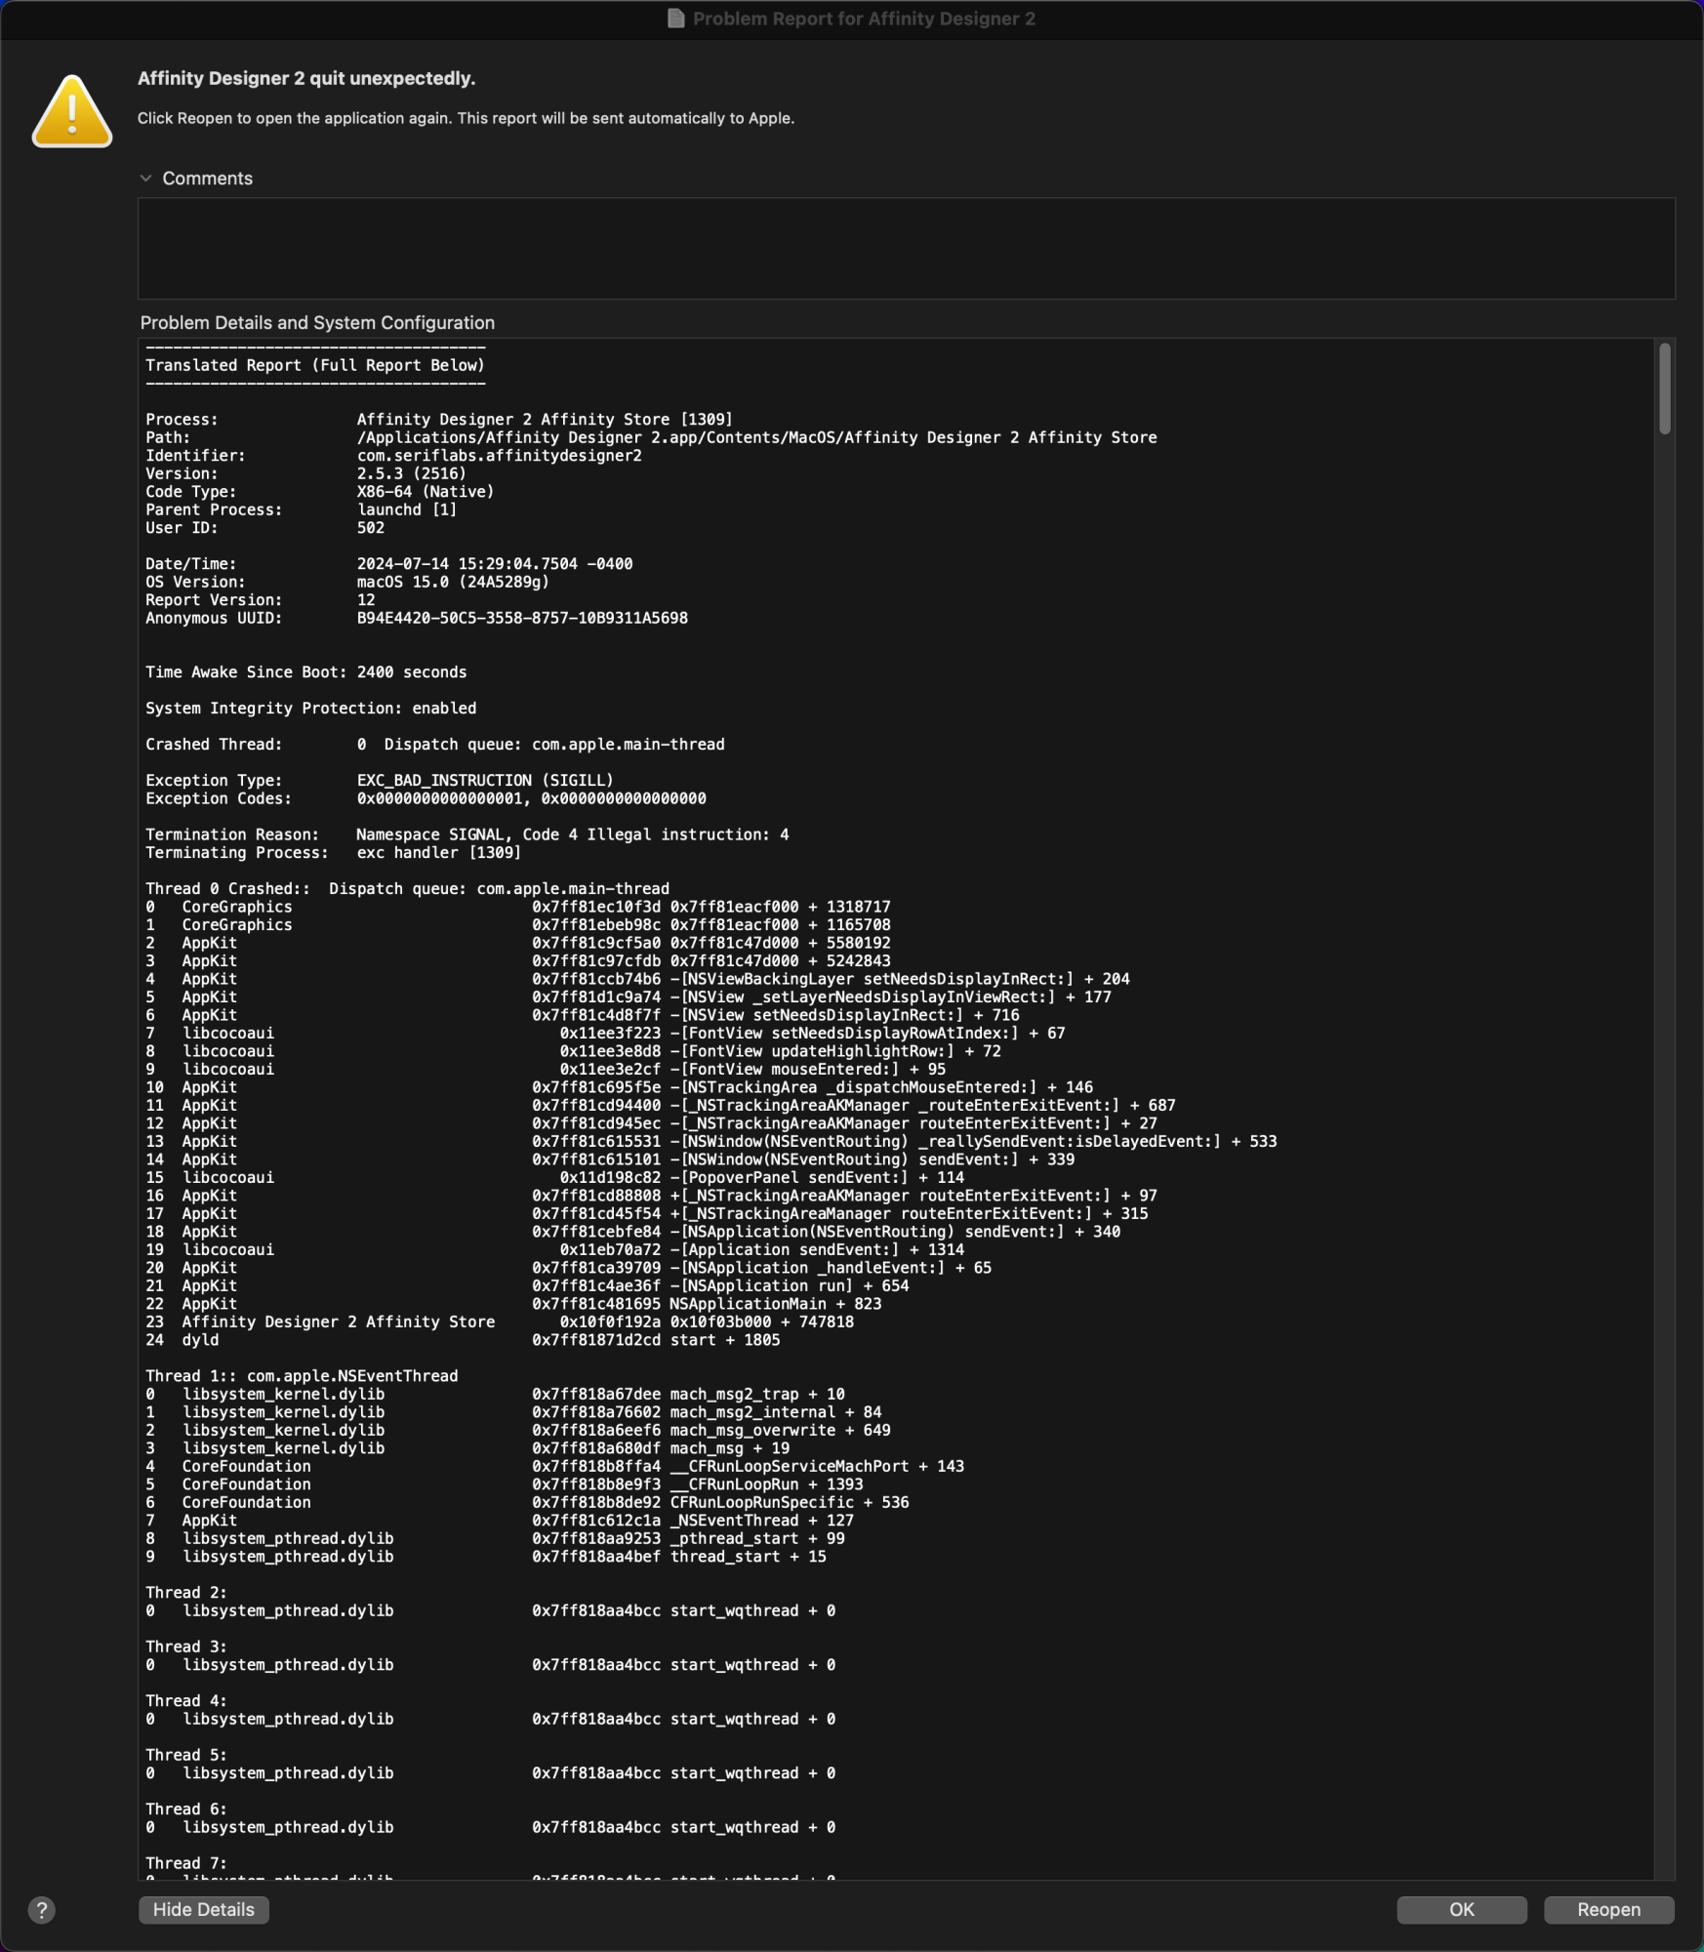Click the com.seriflabs.affinitydesigner2 identifier text
1704x1952 pixels.
coord(499,456)
